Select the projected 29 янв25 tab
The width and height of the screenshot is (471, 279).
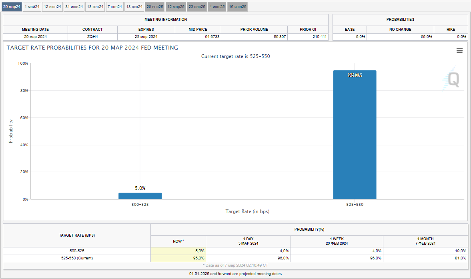tap(155, 7)
